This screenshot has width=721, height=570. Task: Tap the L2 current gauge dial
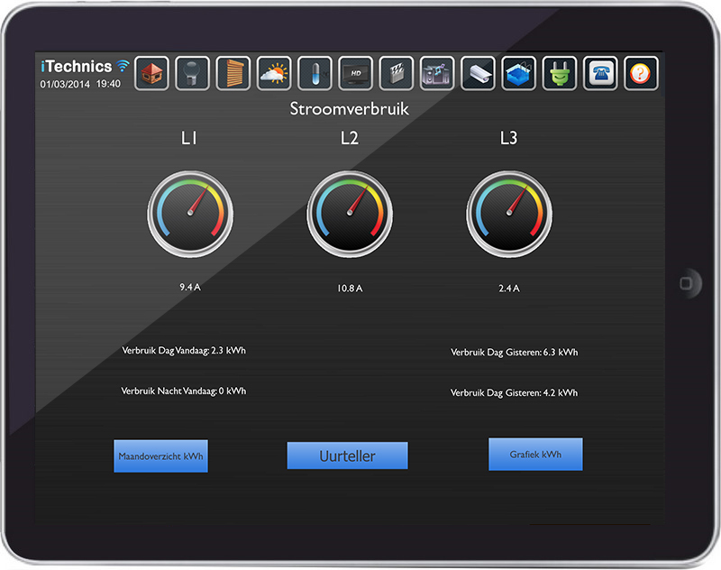tap(350, 215)
